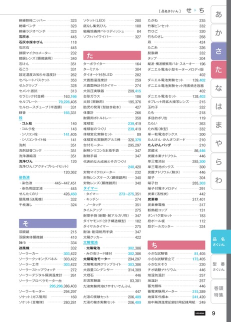Click the entry 太陽電池モーター
This screenshot has height=322, width=231.
pyautogui.click(x=96, y=259)
